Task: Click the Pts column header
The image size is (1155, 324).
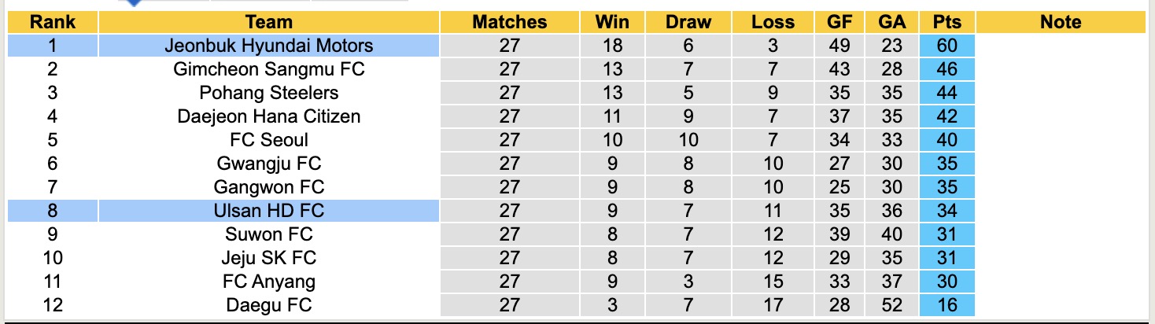Action: click(947, 22)
